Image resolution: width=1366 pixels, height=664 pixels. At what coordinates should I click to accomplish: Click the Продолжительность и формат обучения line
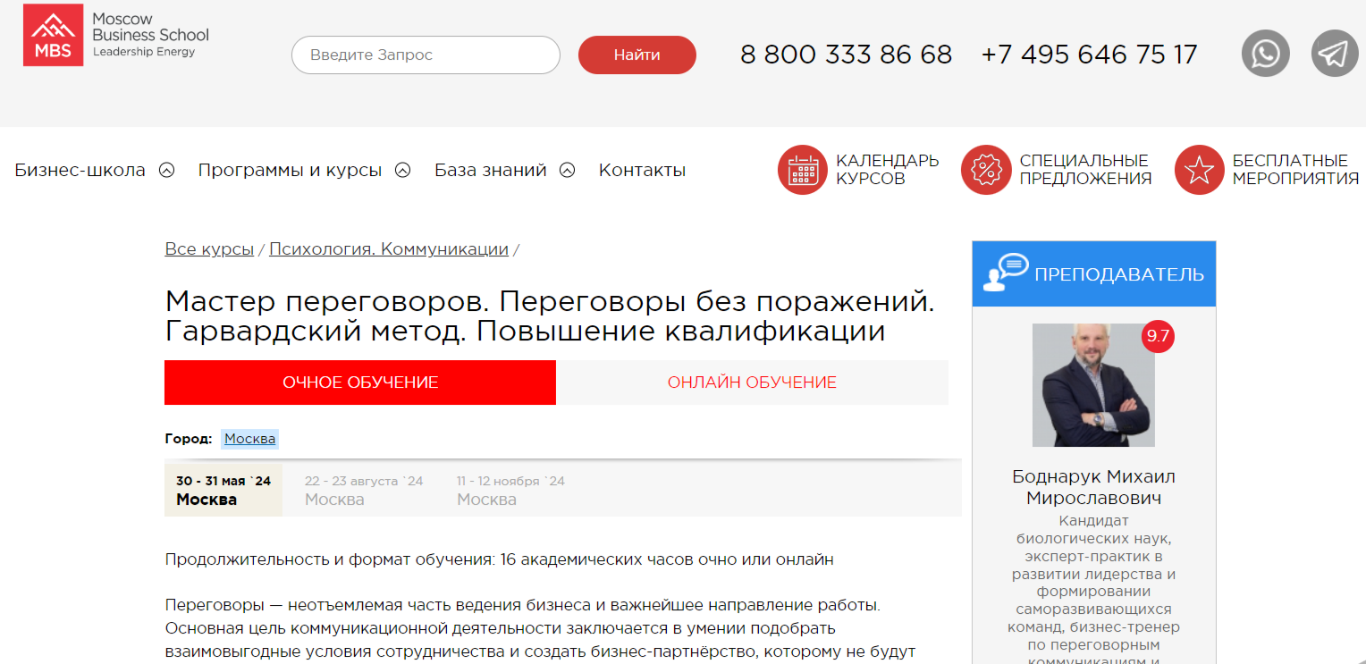point(499,559)
